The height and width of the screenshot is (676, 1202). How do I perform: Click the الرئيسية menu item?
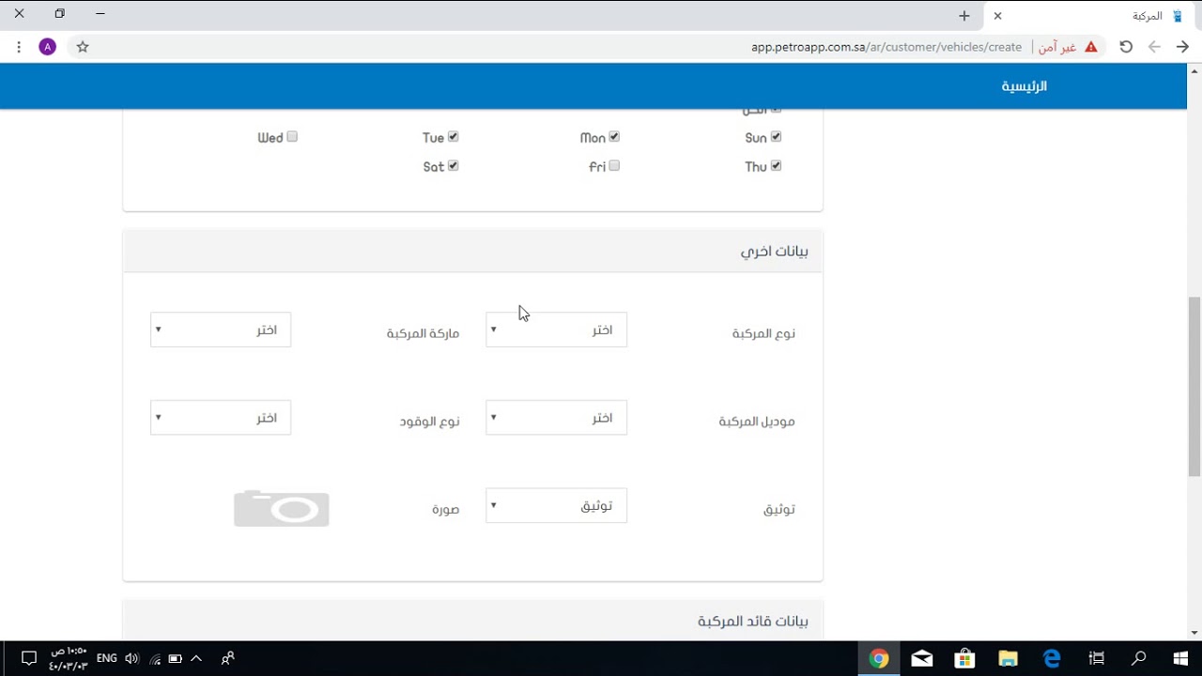1024,86
